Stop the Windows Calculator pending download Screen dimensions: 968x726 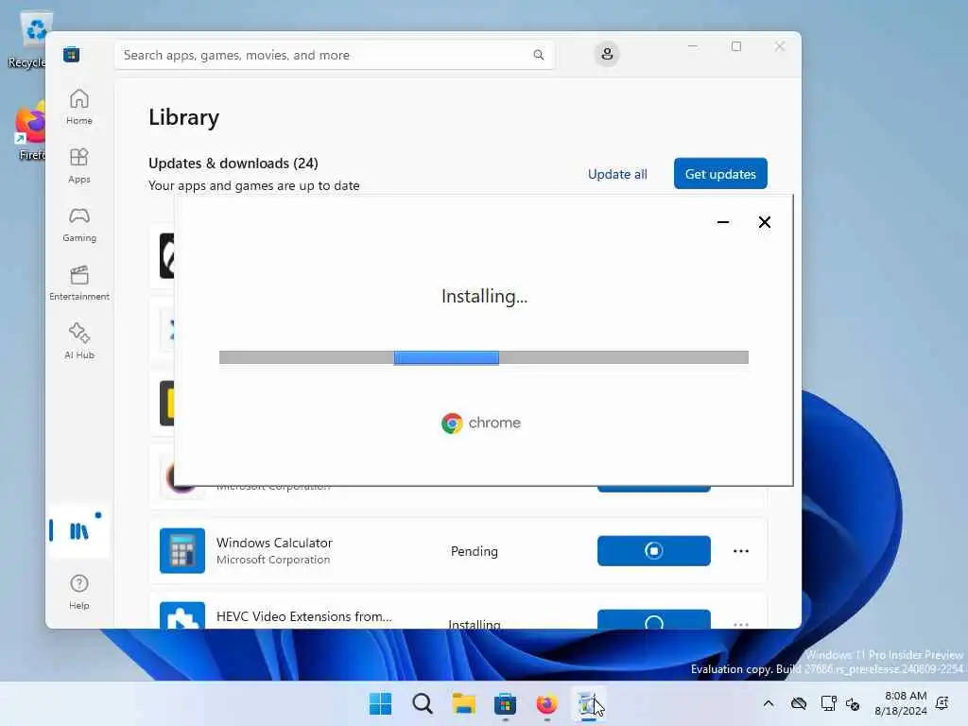pos(654,551)
